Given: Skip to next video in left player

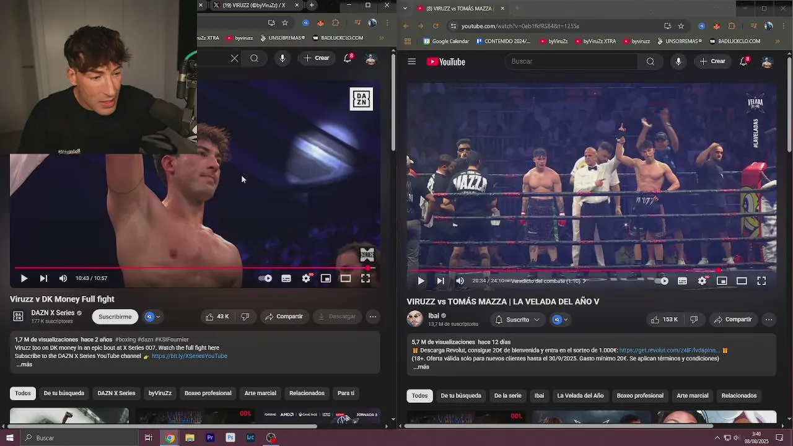Looking at the screenshot, I should point(43,279).
